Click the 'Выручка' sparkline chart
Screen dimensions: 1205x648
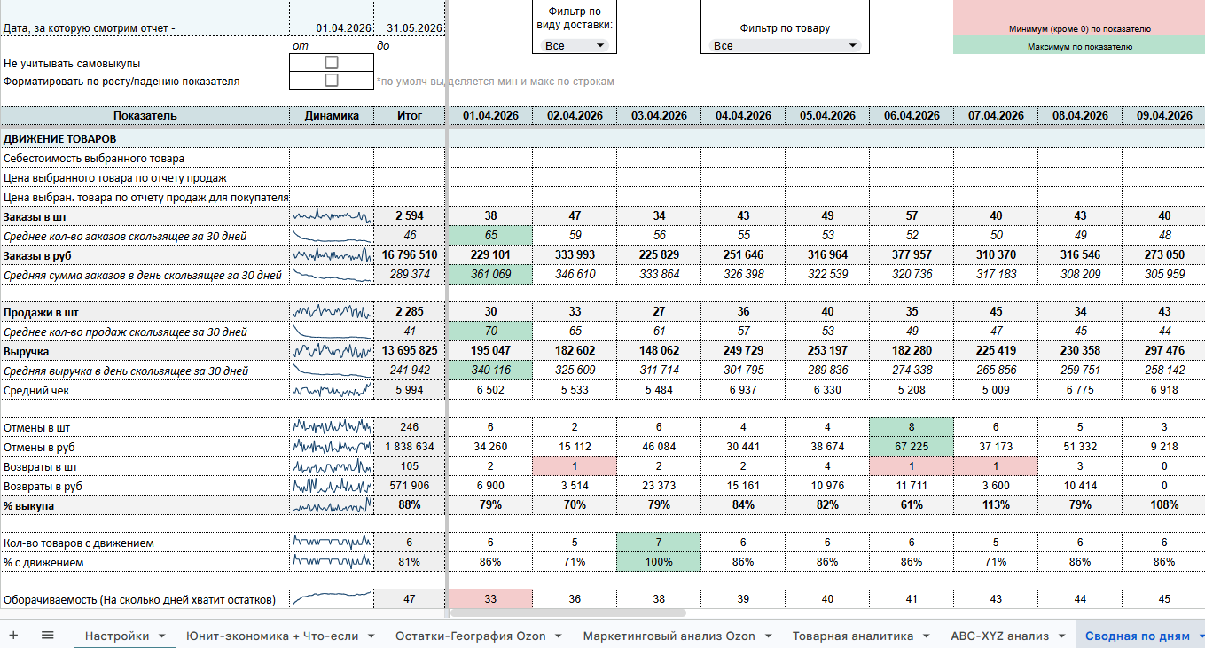[331, 351]
